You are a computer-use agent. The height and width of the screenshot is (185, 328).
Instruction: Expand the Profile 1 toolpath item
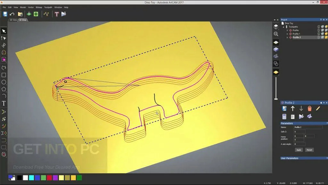[x=287, y=34]
